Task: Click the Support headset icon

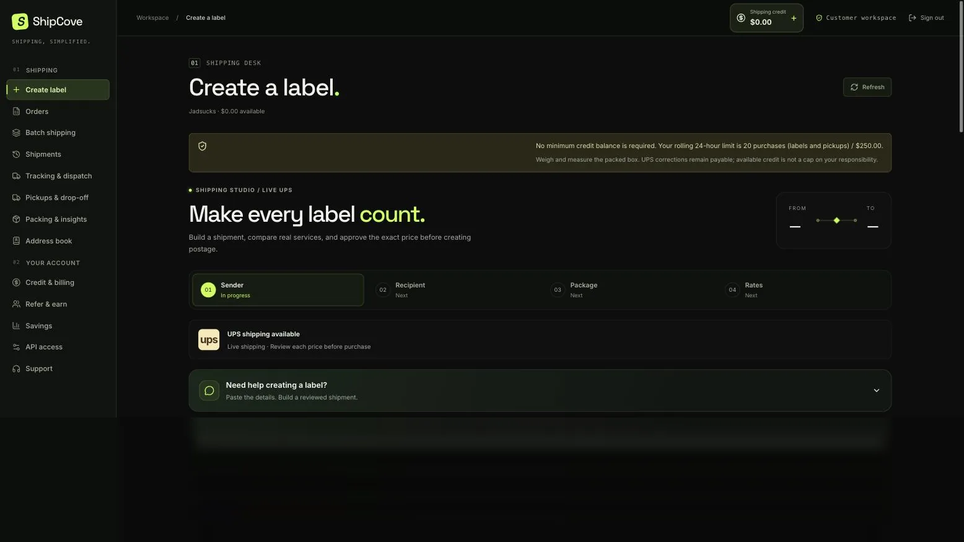Action: [x=16, y=369]
